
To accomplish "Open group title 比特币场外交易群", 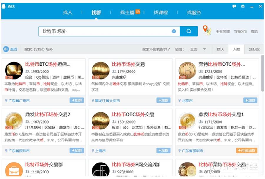I will pos(44,165).
